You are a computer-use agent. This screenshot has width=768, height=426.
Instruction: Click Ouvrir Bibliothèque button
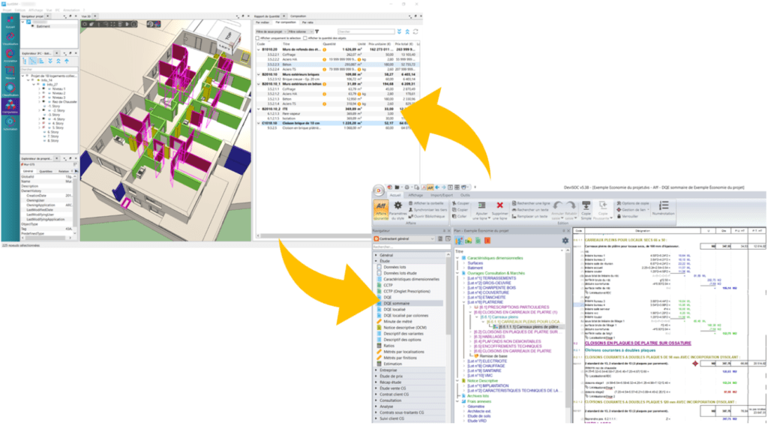point(427,216)
